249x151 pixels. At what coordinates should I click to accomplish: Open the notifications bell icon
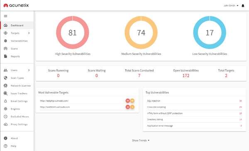243,5
